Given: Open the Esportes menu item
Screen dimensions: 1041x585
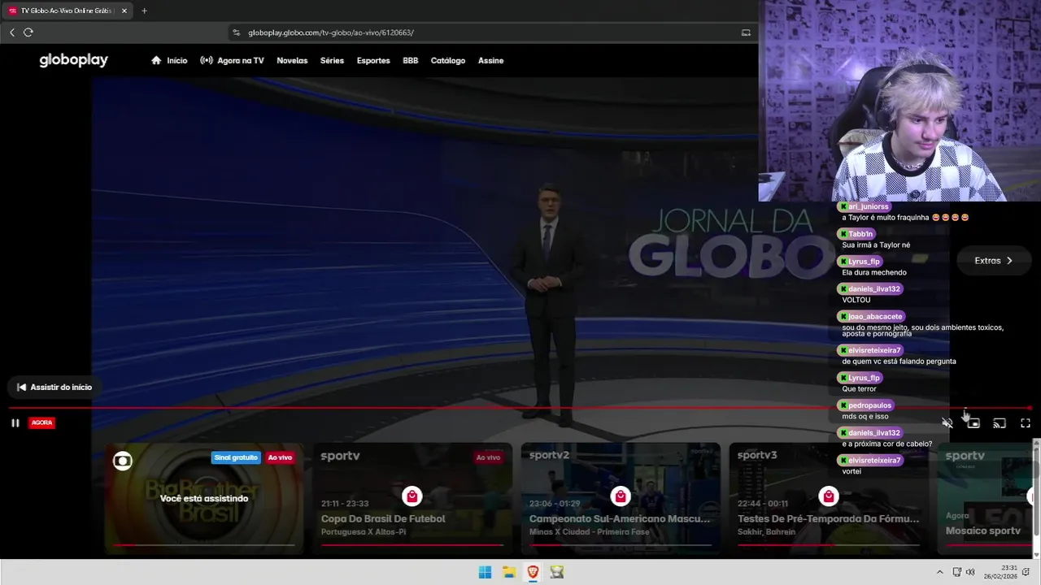Looking at the screenshot, I should 373,60.
